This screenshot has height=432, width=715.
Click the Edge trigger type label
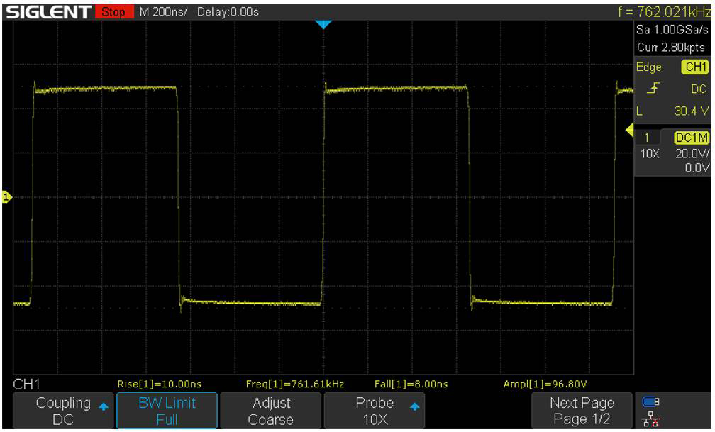[649, 67]
